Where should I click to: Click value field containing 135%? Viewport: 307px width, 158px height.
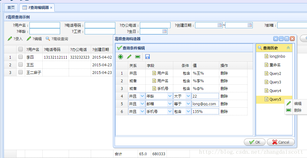click(x=205, y=111)
